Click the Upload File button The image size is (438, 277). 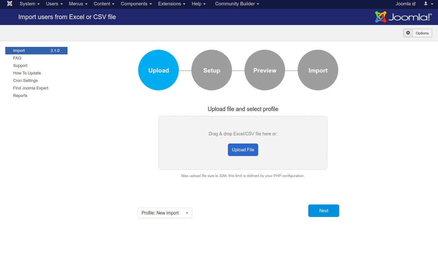(x=243, y=150)
